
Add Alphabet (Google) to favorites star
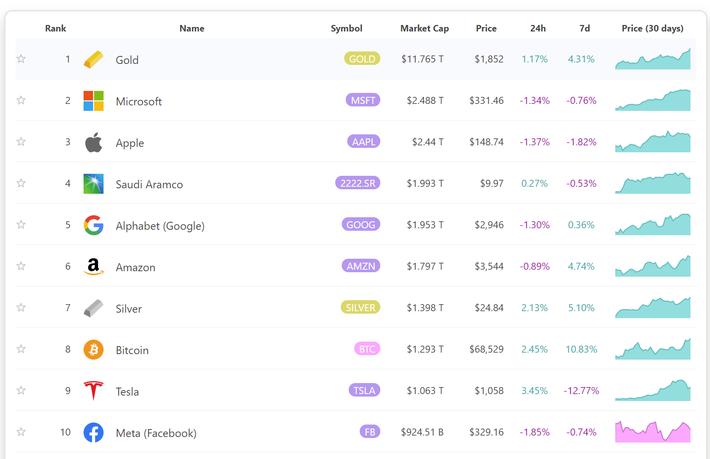click(21, 225)
